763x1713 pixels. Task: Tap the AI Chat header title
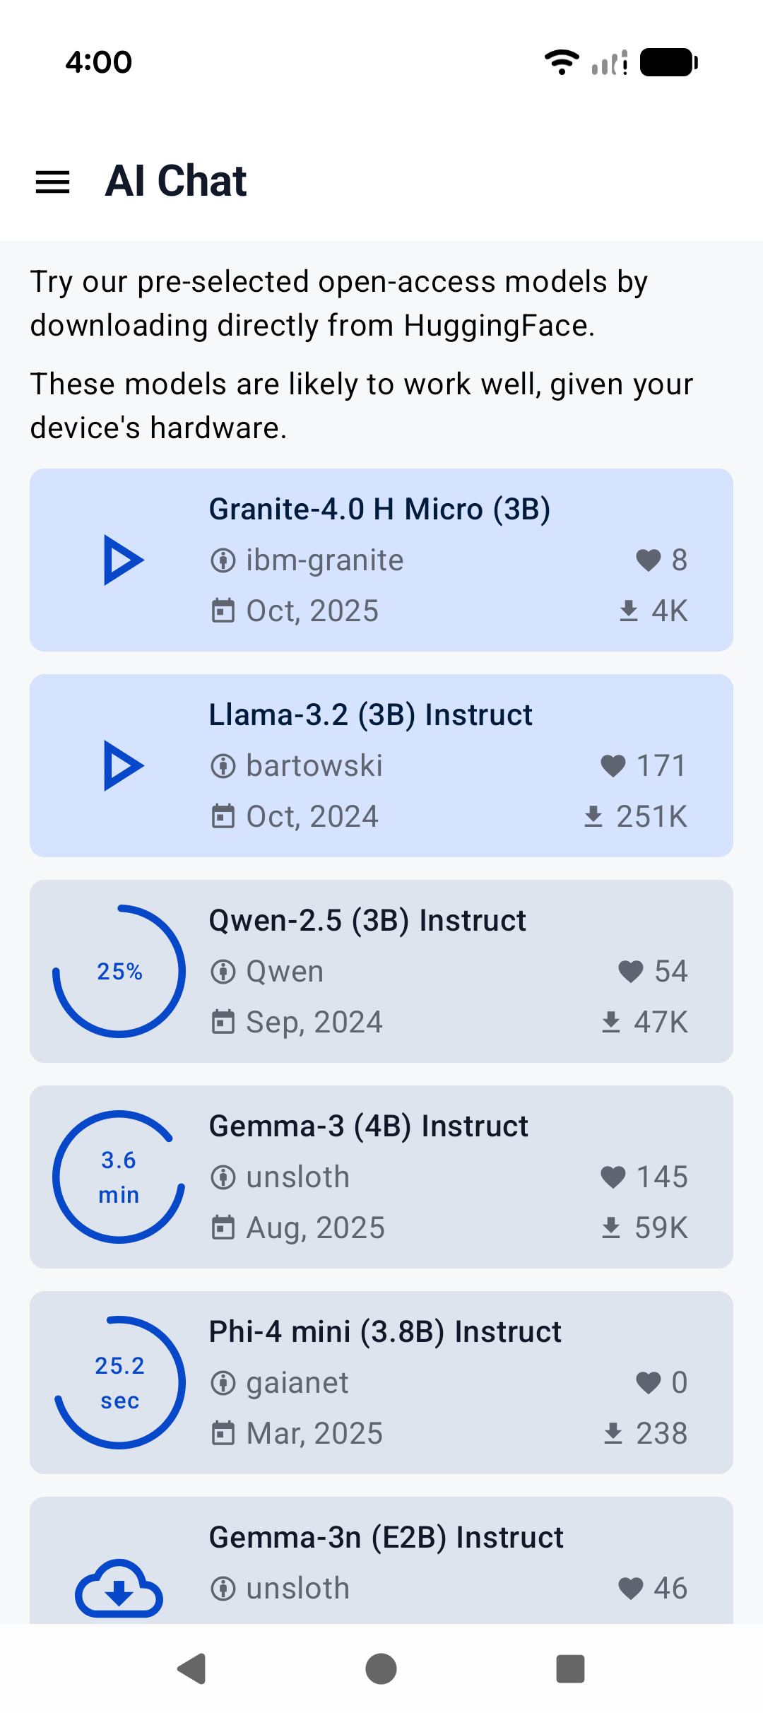pos(176,181)
